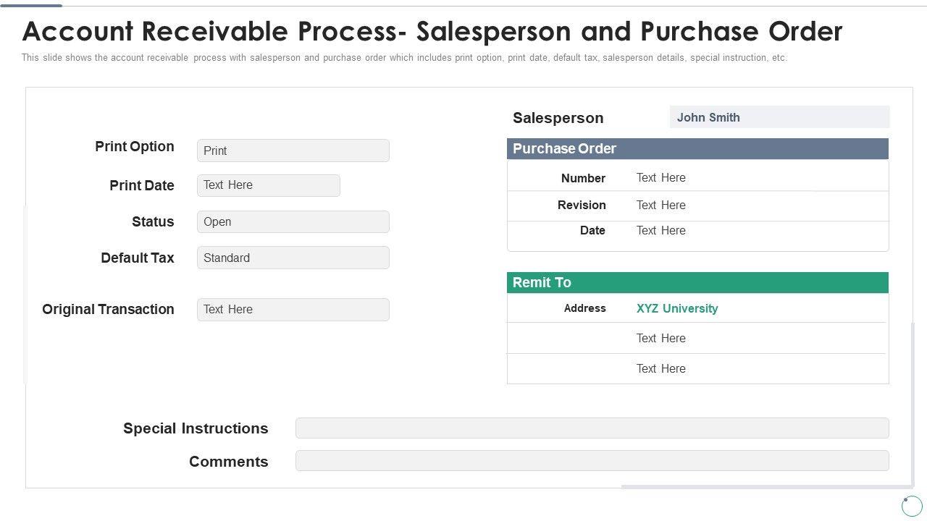This screenshot has width=927, height=521.
Task: Select the Default Tax Standard field
Action: coord(293,258)
